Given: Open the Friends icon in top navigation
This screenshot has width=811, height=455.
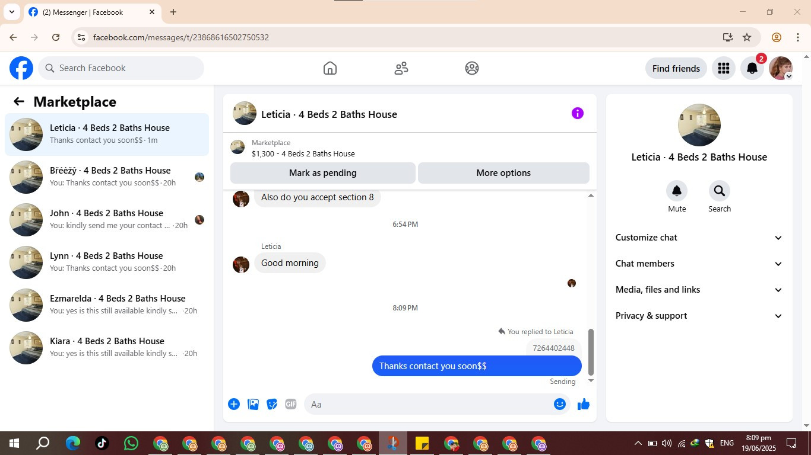Looking at the screenshot, I should tap(401, 68).
